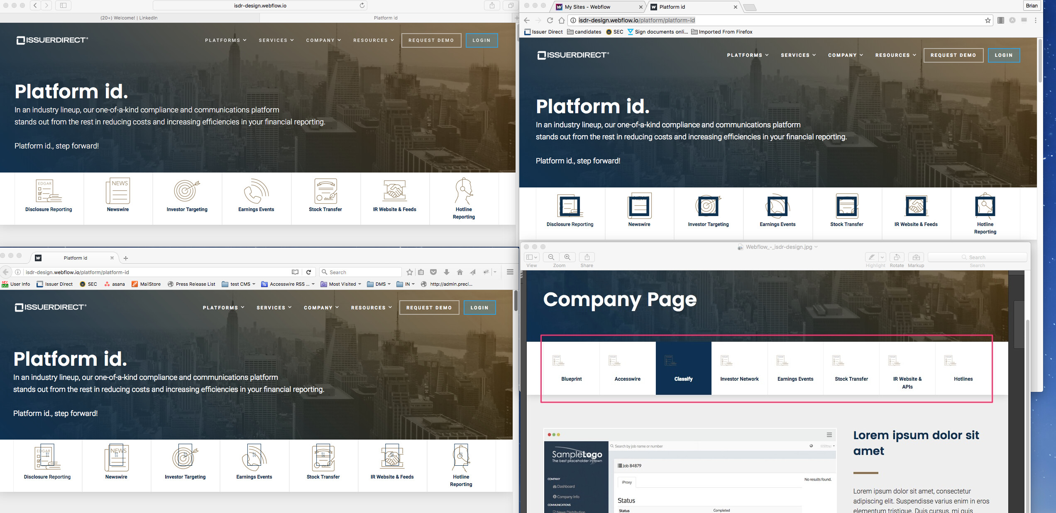The height and width of the screenshot is (513, 1056).
Task: Click Firefox search input field
Action: 363,272
